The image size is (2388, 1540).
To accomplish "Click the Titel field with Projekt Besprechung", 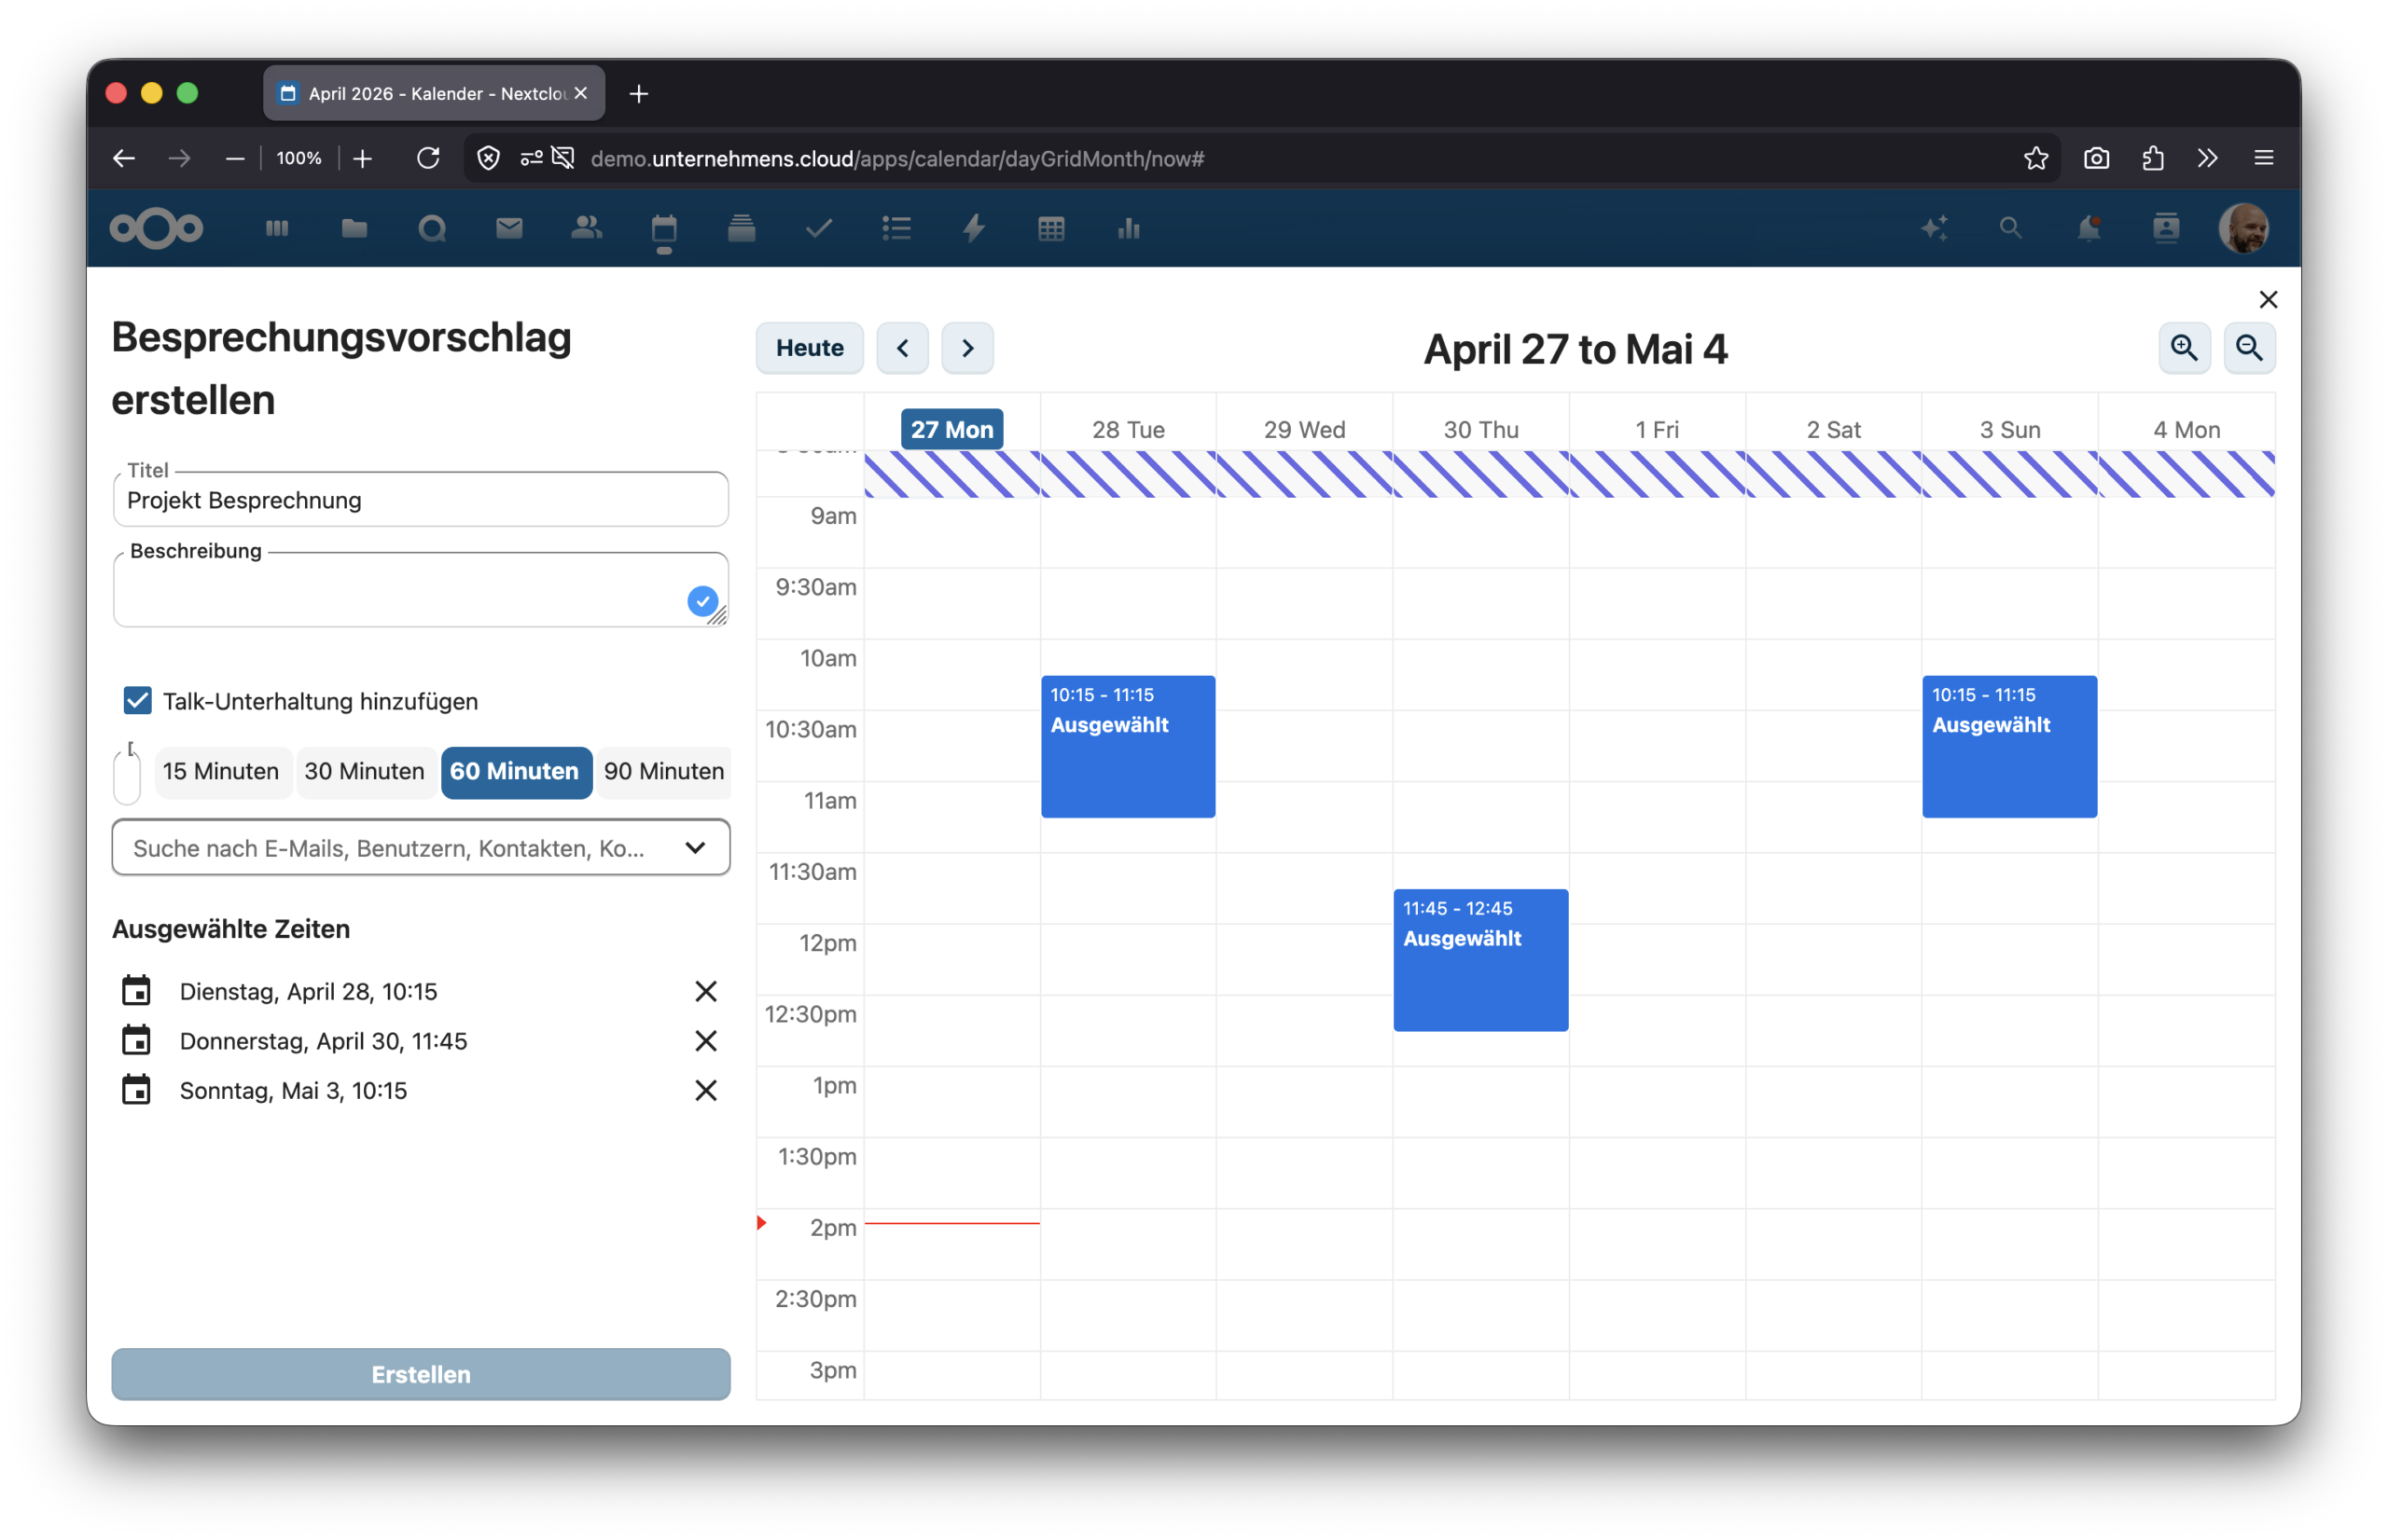I will pos(420,500).
